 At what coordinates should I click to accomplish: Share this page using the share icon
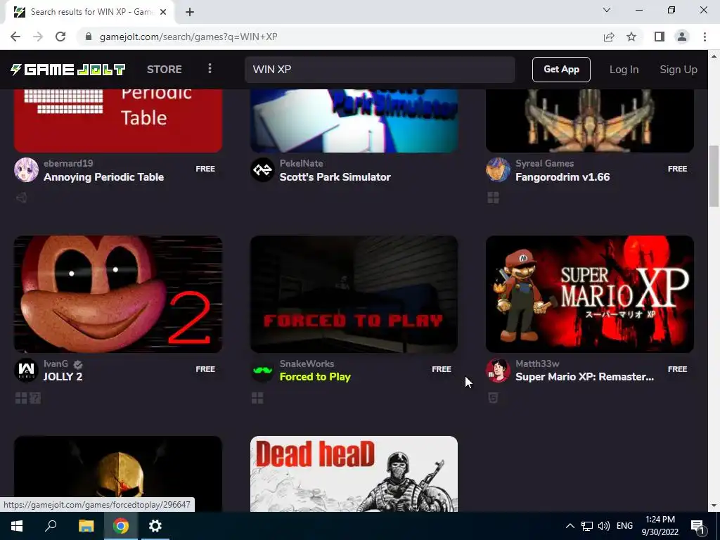coord(609,37)
